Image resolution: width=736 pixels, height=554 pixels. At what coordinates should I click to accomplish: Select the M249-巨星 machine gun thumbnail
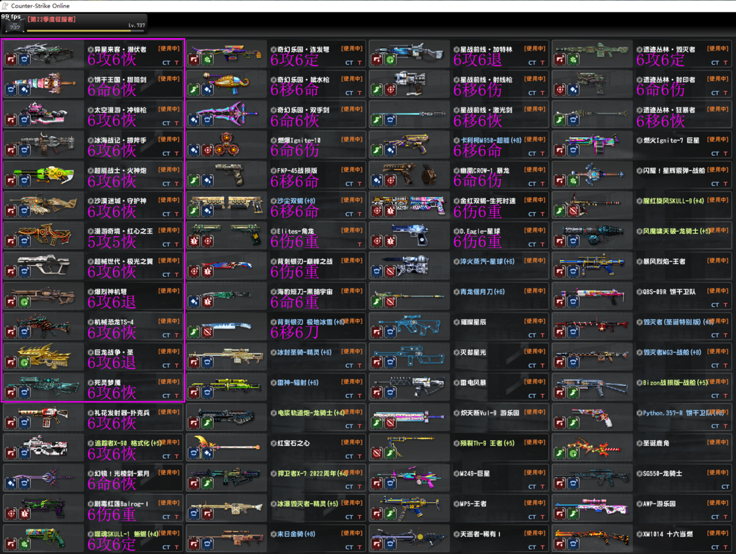408,477
